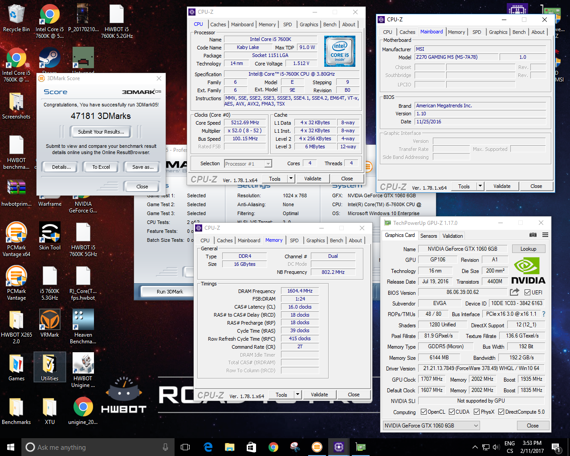Expand Tools arrow in CPU-Z CPU window
Image resolution: width=570 pixels, height=456 pixels.
(x=291, y=179)
